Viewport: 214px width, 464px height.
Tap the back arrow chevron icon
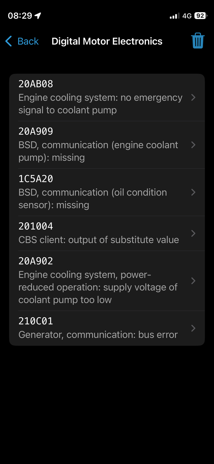9,41
